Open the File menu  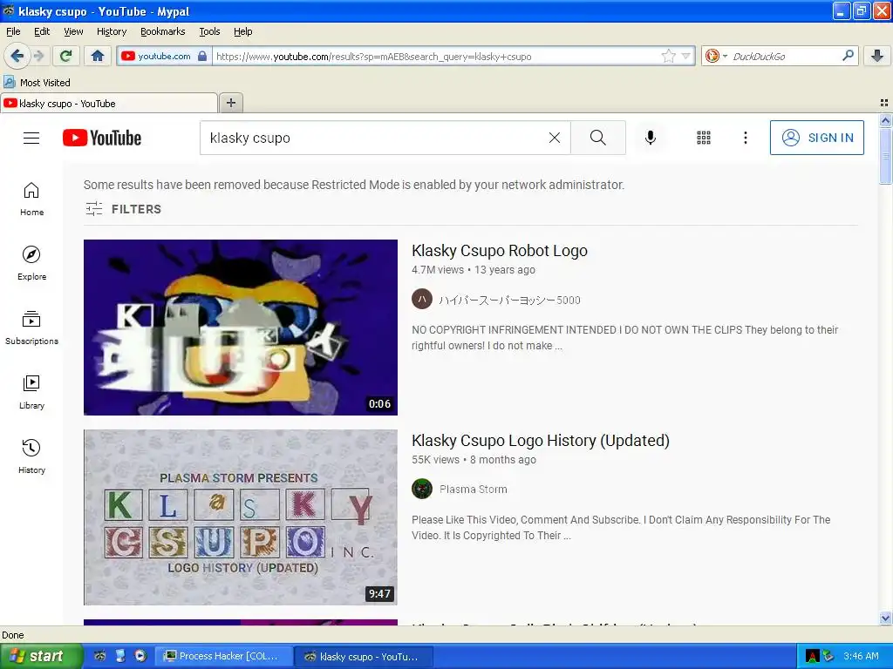click(x=13, y=31)
